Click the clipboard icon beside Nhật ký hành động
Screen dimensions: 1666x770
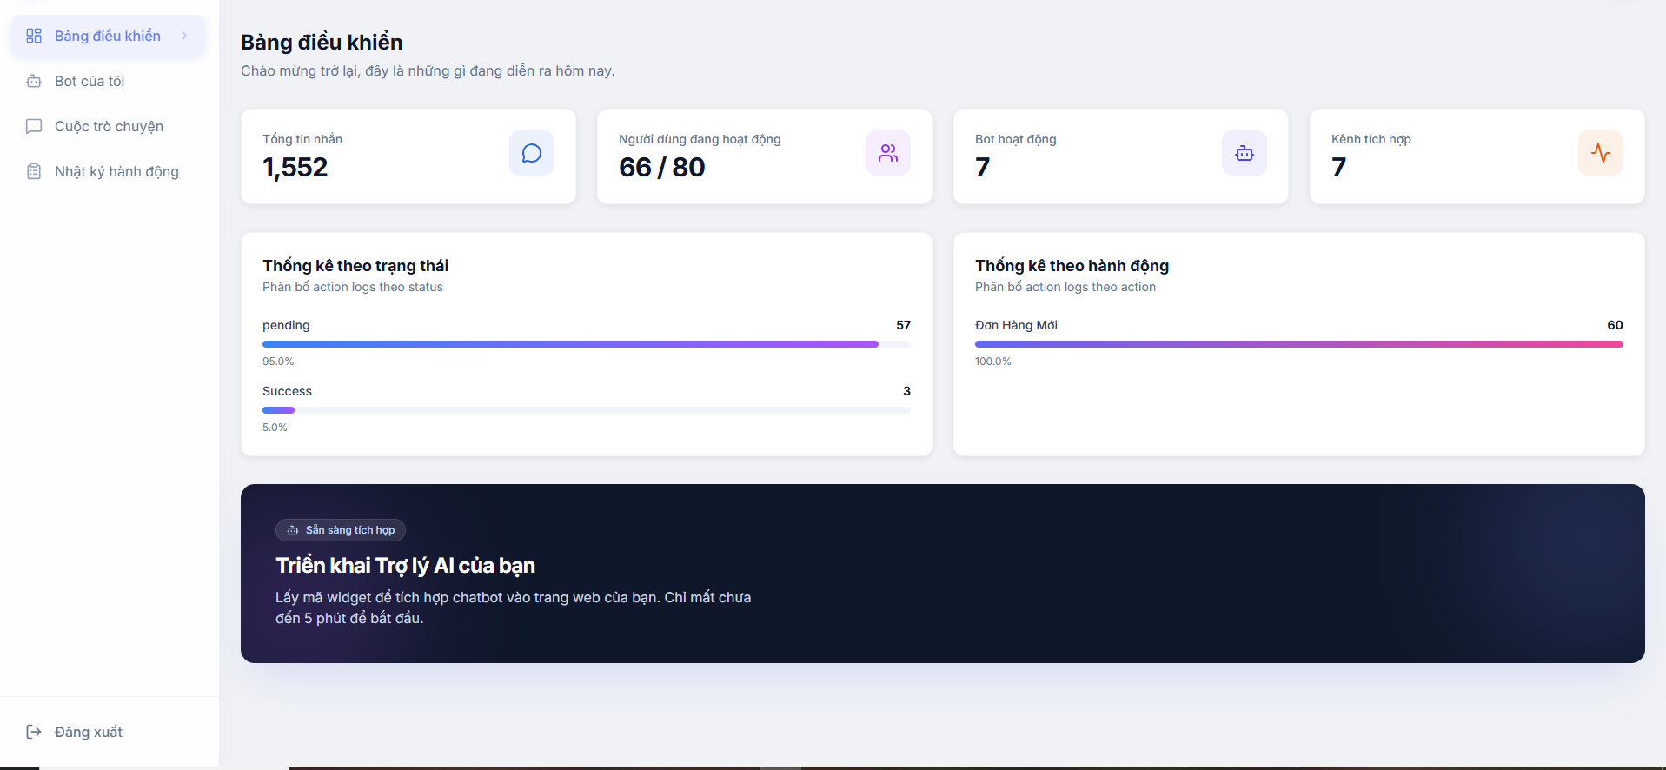pos(34,171)
